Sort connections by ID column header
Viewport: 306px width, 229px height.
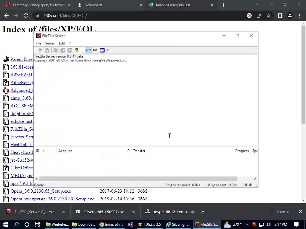pyautogui.click(x=45, y=151)
